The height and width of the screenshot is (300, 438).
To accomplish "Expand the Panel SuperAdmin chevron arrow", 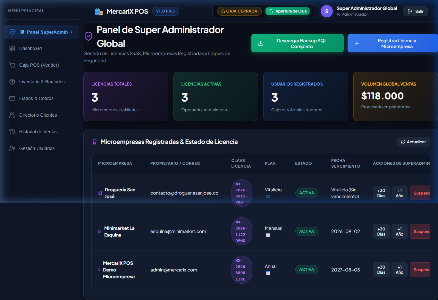I will tap(72, 32).
